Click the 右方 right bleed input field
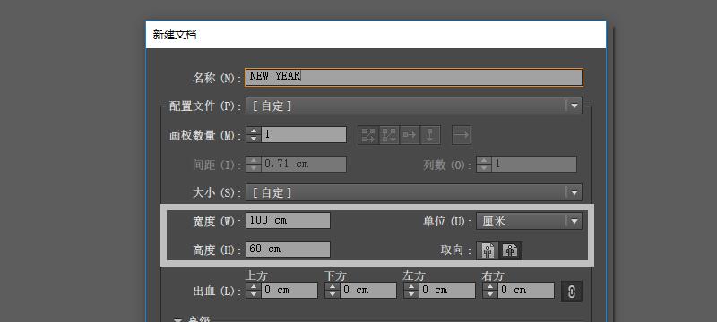717x322 pixels. point(526,291)
